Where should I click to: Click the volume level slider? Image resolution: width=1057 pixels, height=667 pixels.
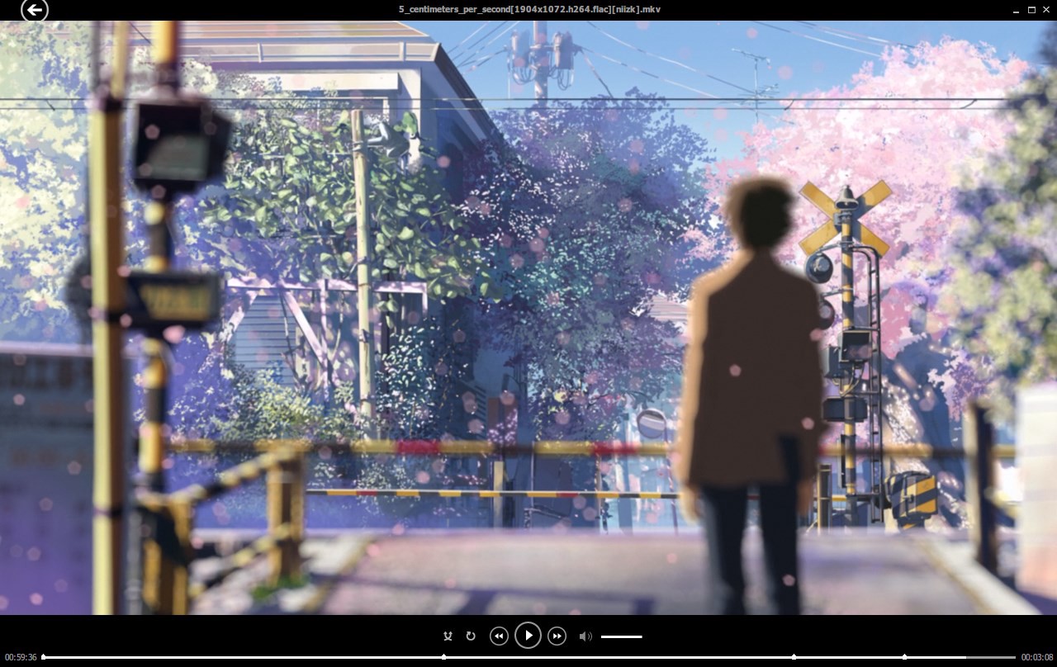point(621,636)
